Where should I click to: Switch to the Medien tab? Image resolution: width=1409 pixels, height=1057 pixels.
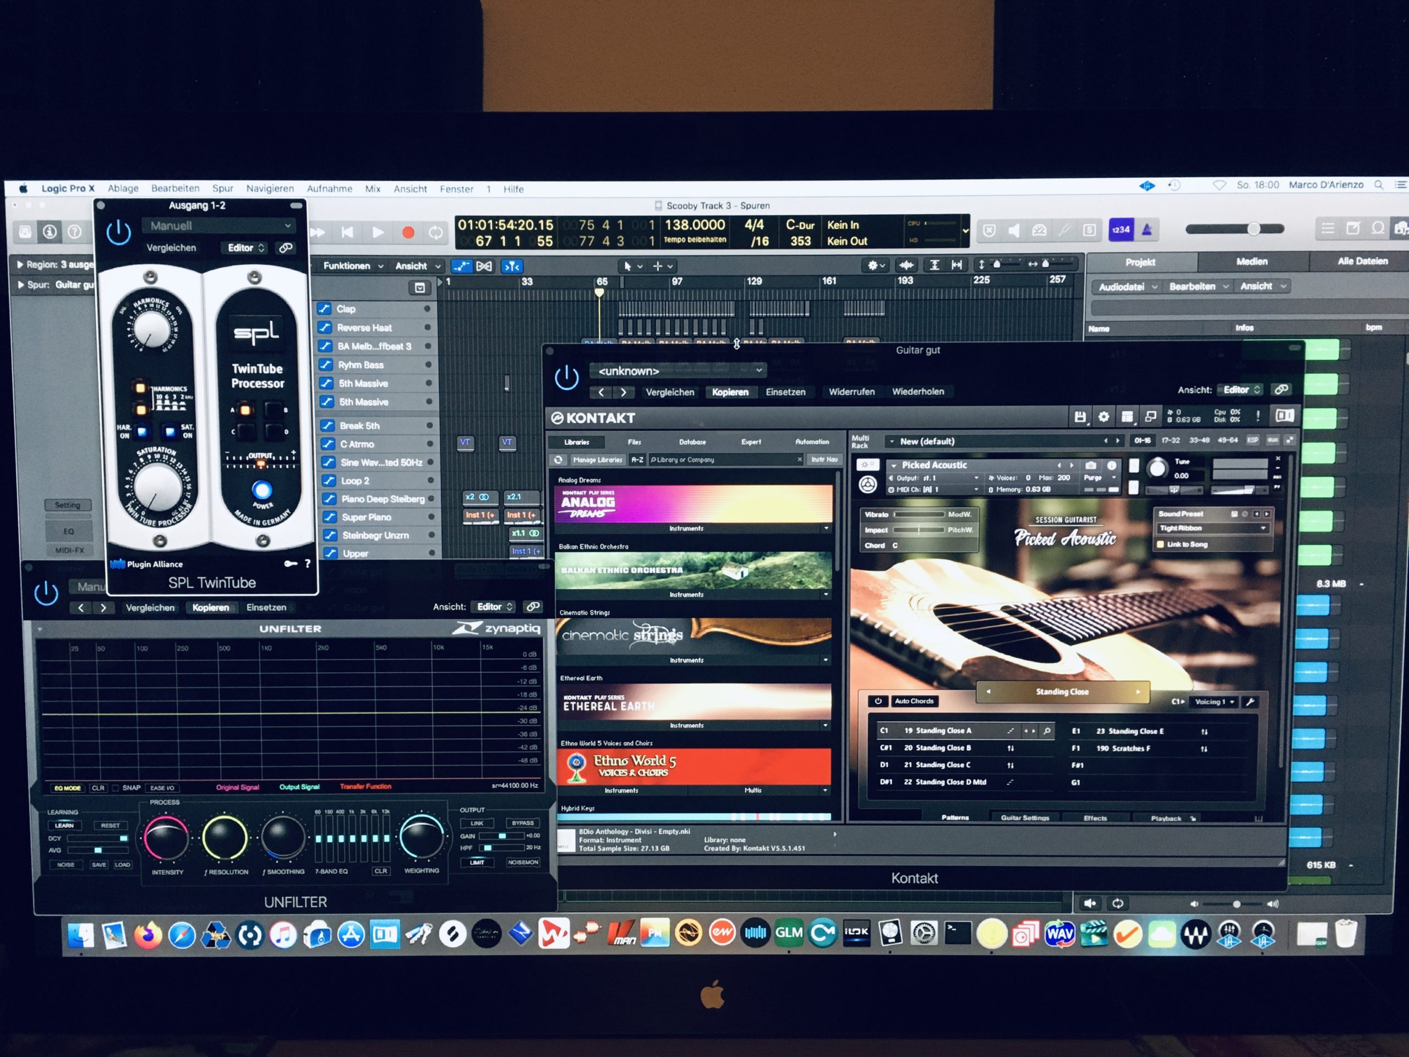pyautogui.click(x=1252, y=261)
